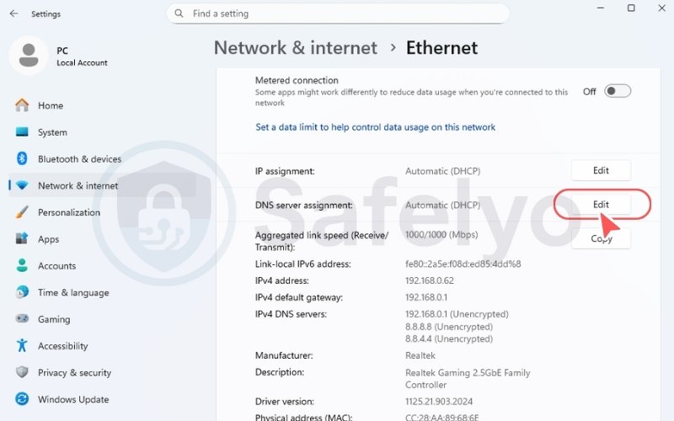Viewport: 674px width, 421px height.
Task: Edit the IP assignment setting
Action: [601, 171]
